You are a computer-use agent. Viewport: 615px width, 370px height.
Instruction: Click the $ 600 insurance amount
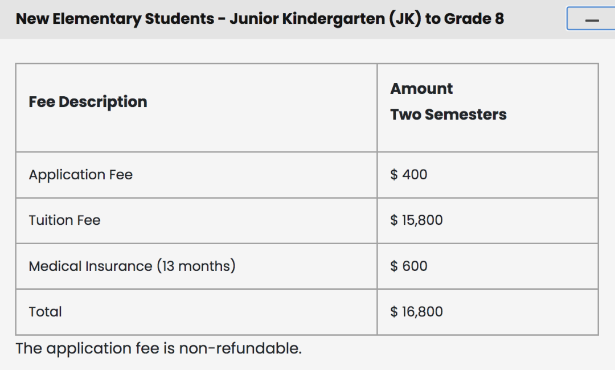[408, 266]
